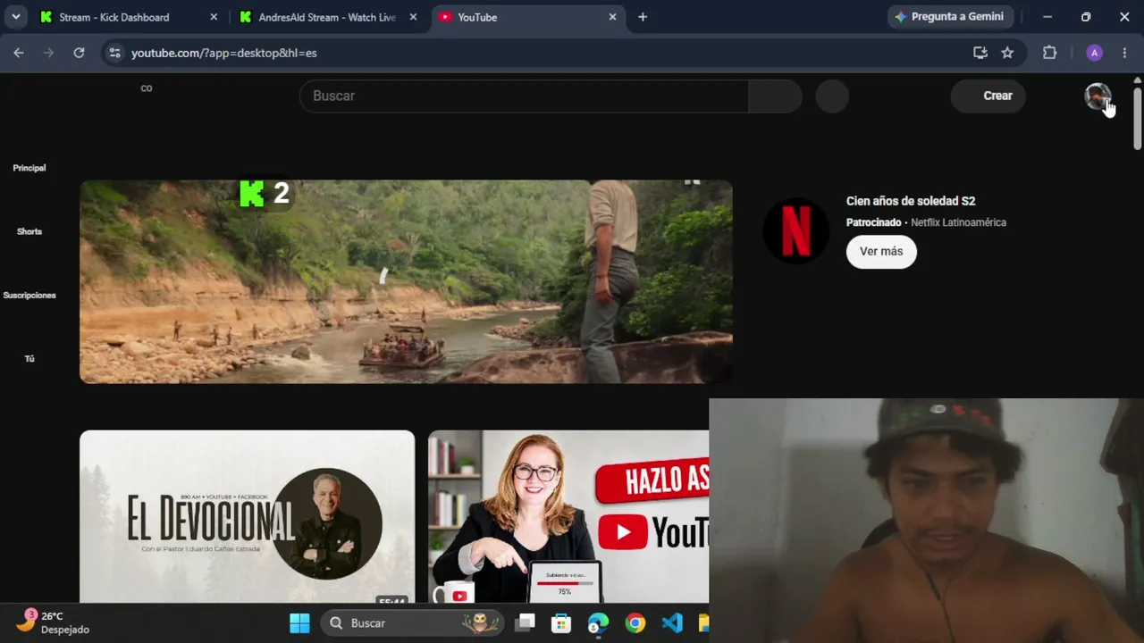Open the El Devocional video thumbnail
1144x643 pixels.
click(247, 516)
